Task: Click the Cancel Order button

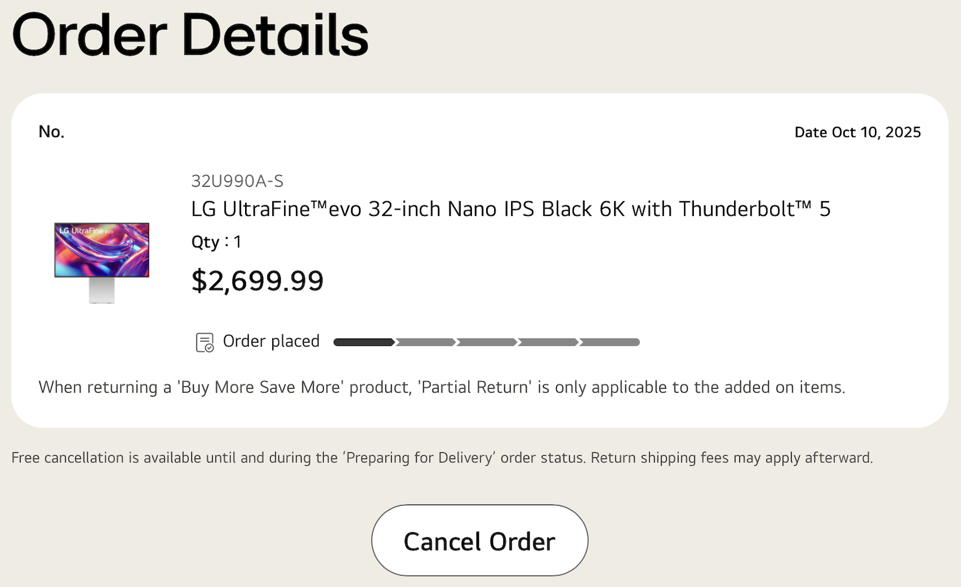Action: pos(479,541)
